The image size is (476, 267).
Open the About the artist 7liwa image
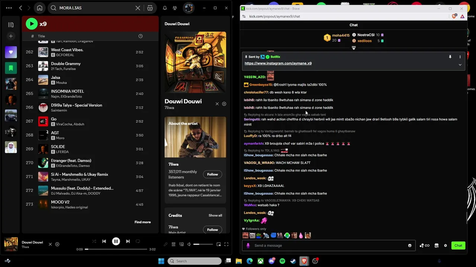click(195, 137)
